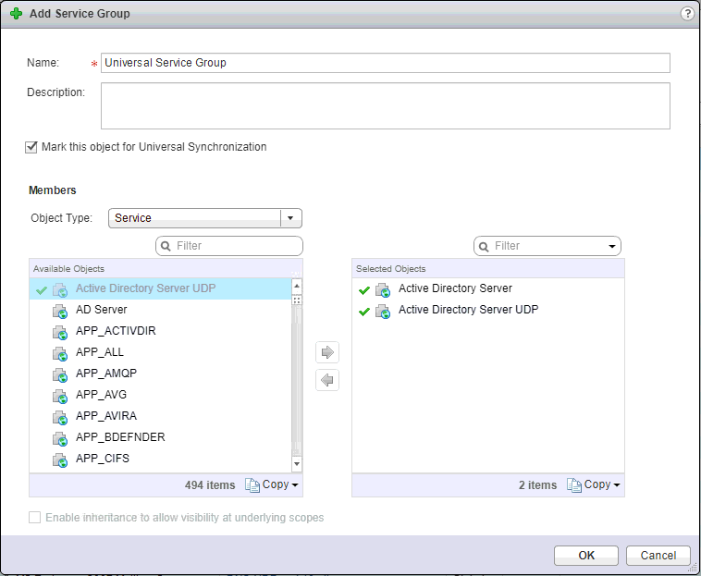Click the service icon beside APP_CIFS
The image size is (701, 576).
coord(60,460)
